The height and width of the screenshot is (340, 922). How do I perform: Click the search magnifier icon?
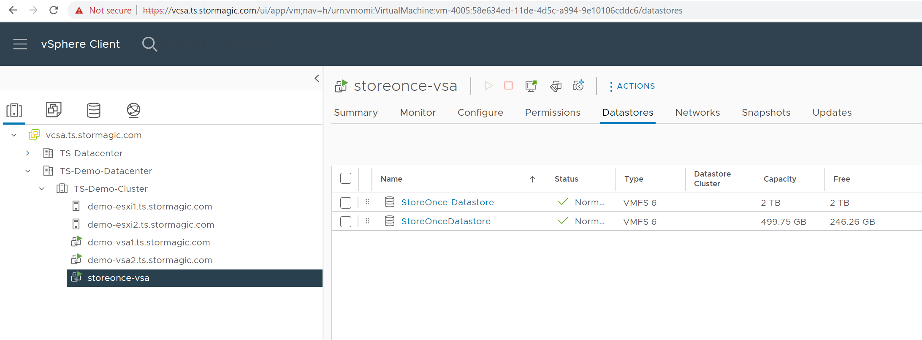(149, 44)
